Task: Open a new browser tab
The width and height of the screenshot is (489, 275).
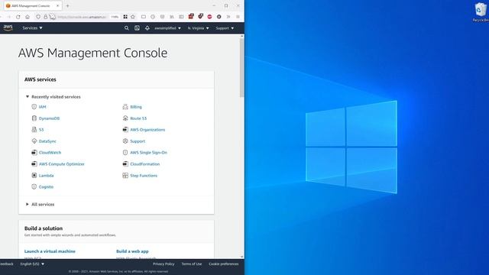Action: click(67, 5)
